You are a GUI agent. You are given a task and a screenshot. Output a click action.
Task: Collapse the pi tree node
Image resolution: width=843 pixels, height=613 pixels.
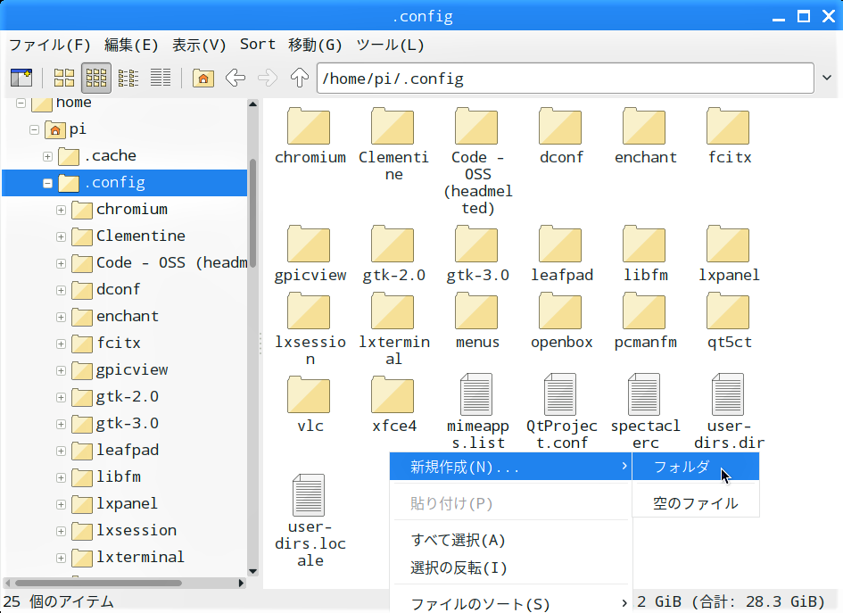coord(35,129)
